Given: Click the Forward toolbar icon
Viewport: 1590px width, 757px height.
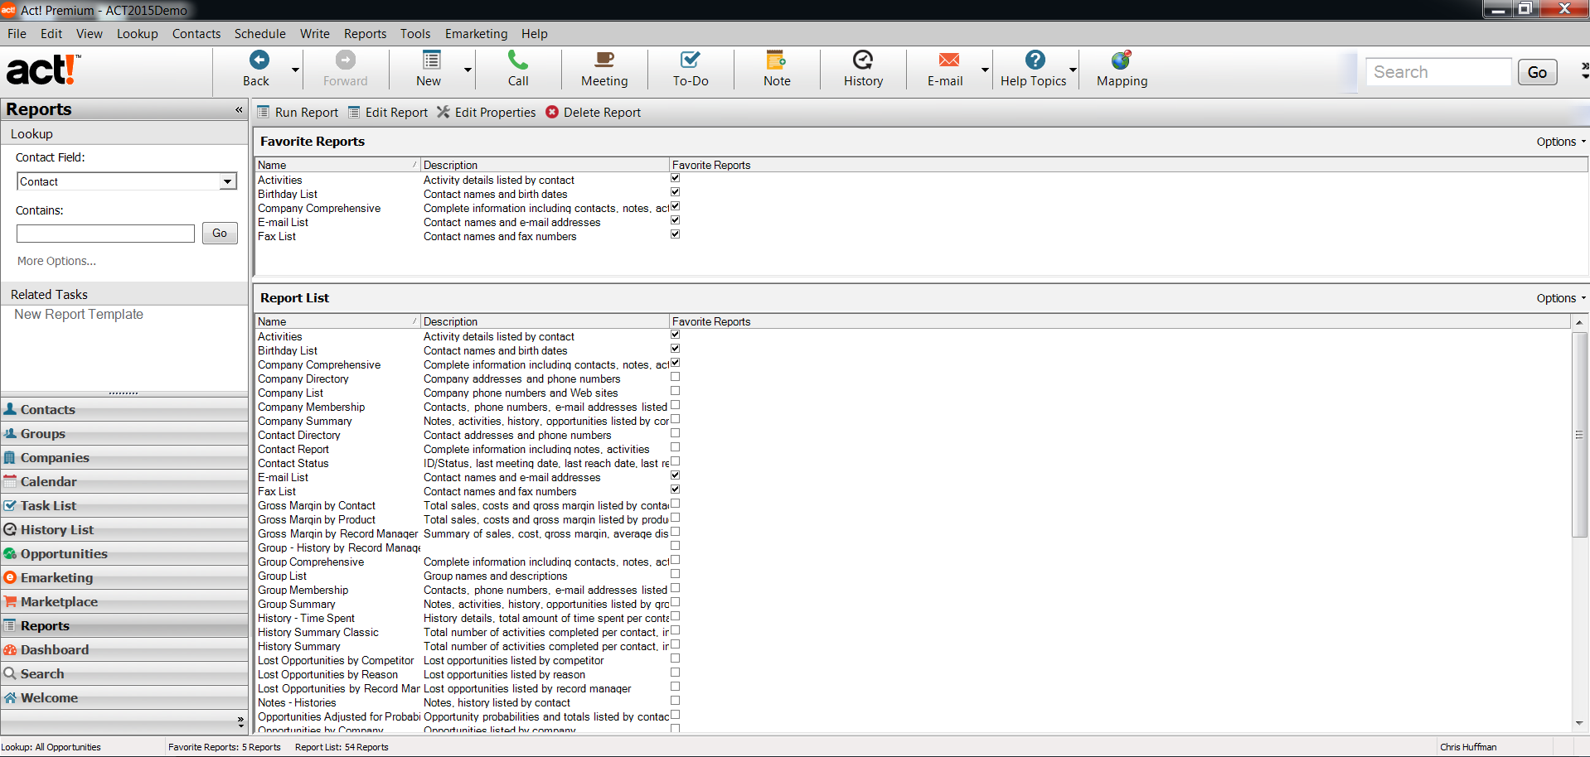Looking at the screenshot, I should pyautogui.click(x=345, y=60).
